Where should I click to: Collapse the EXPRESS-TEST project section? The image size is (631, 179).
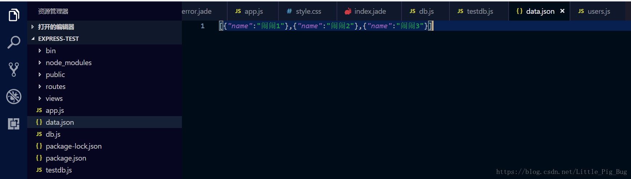105,39
